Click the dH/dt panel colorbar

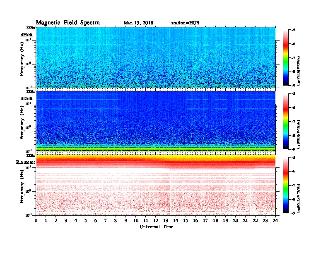click(x=286, y=57)
